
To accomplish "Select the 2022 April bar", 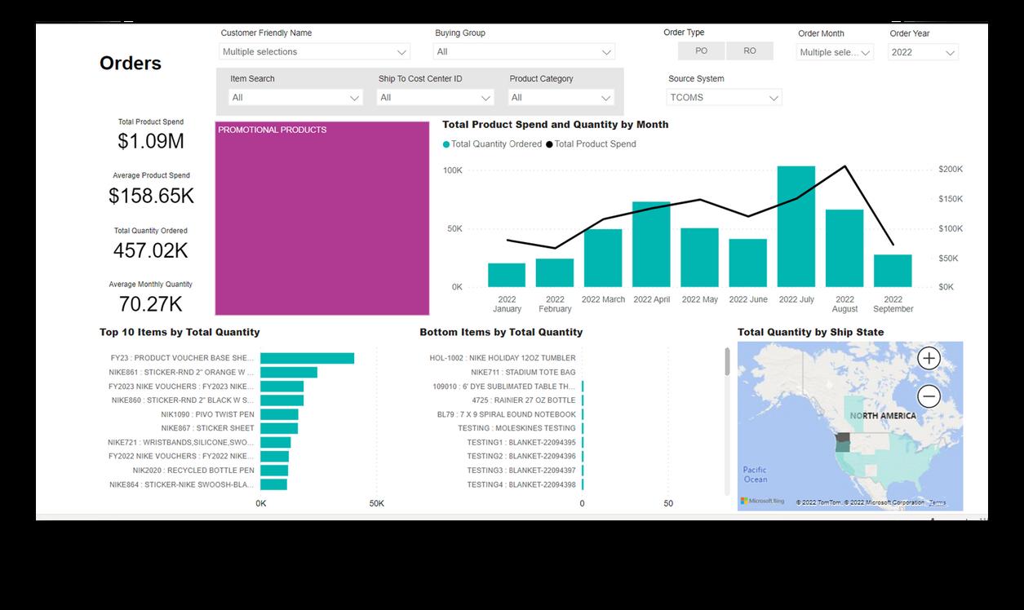I will point(651,245).
